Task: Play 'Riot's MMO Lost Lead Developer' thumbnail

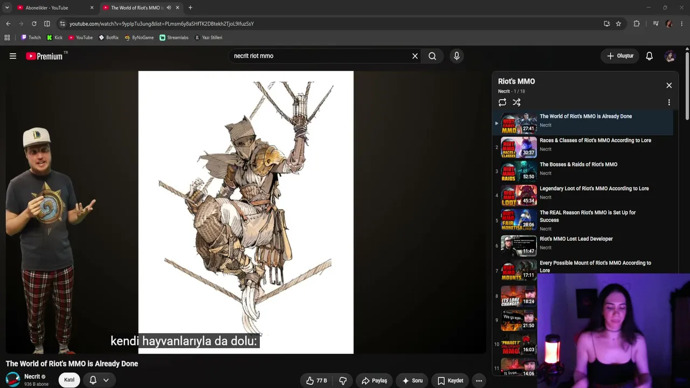Action: [519, 246]
